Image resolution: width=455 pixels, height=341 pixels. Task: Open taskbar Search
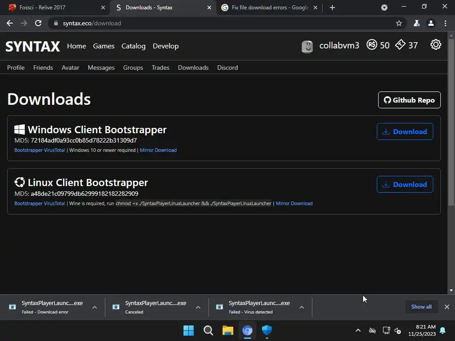tap(208, 330)
